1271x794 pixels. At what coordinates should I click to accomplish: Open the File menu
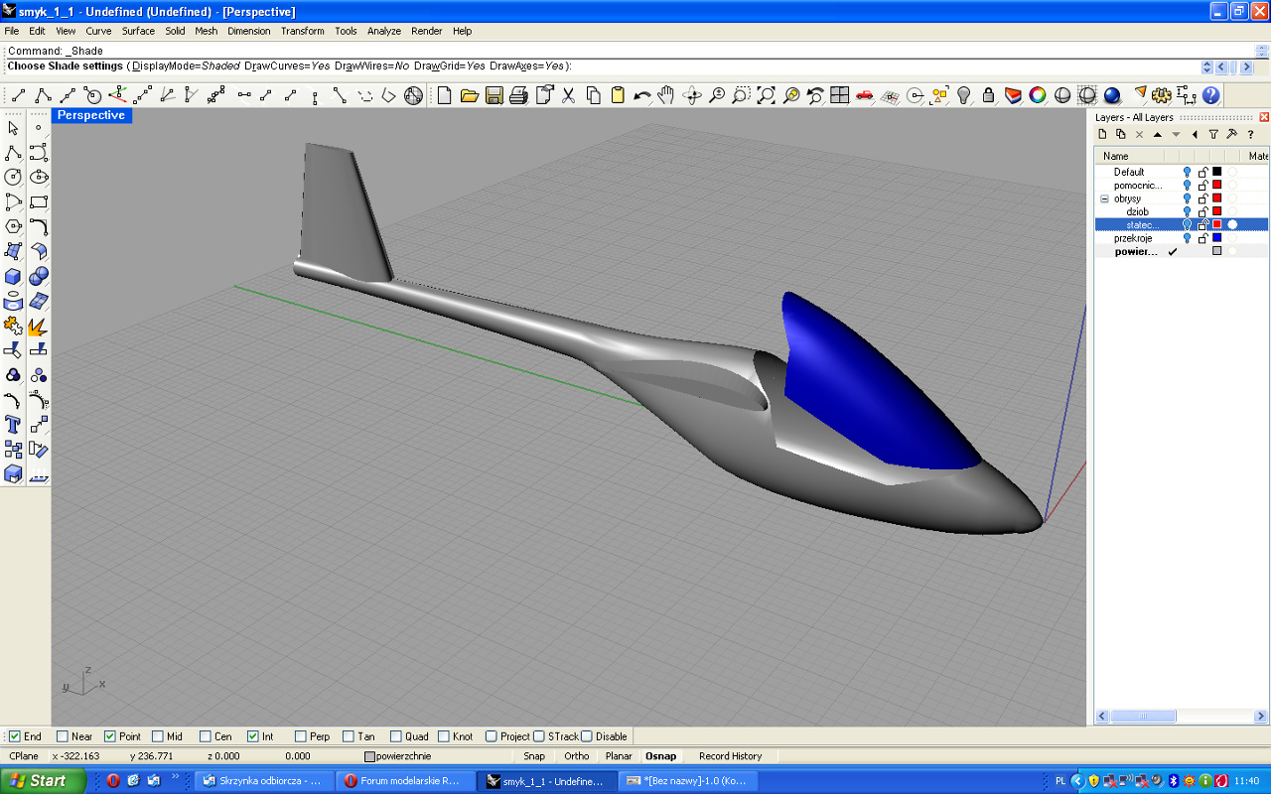tap(12, 31)
